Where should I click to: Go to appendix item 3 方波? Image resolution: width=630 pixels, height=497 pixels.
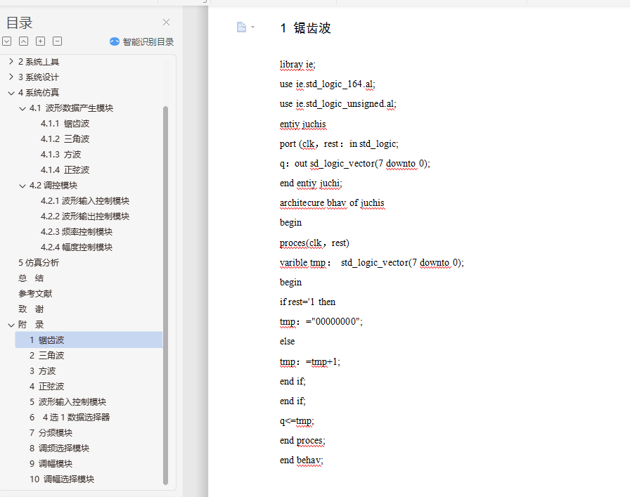tap(42, 371)
